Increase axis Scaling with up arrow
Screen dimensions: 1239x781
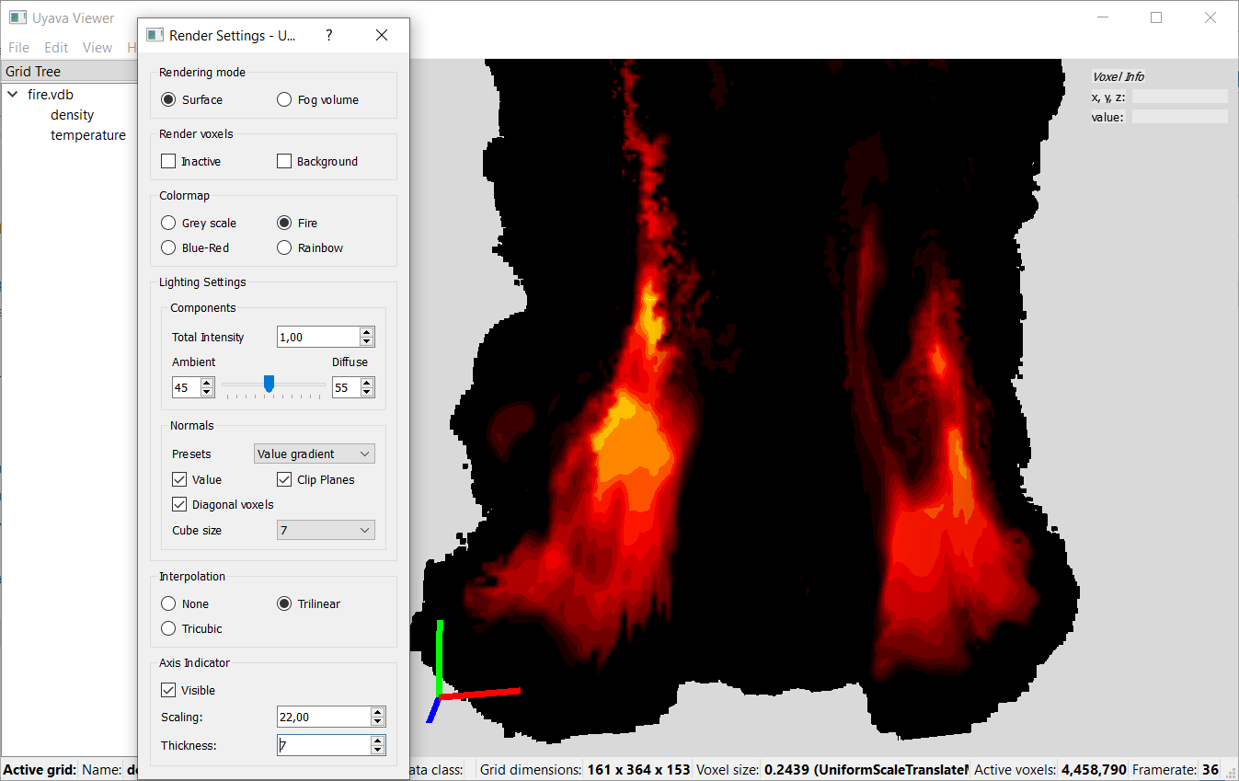tap(377, 712)
